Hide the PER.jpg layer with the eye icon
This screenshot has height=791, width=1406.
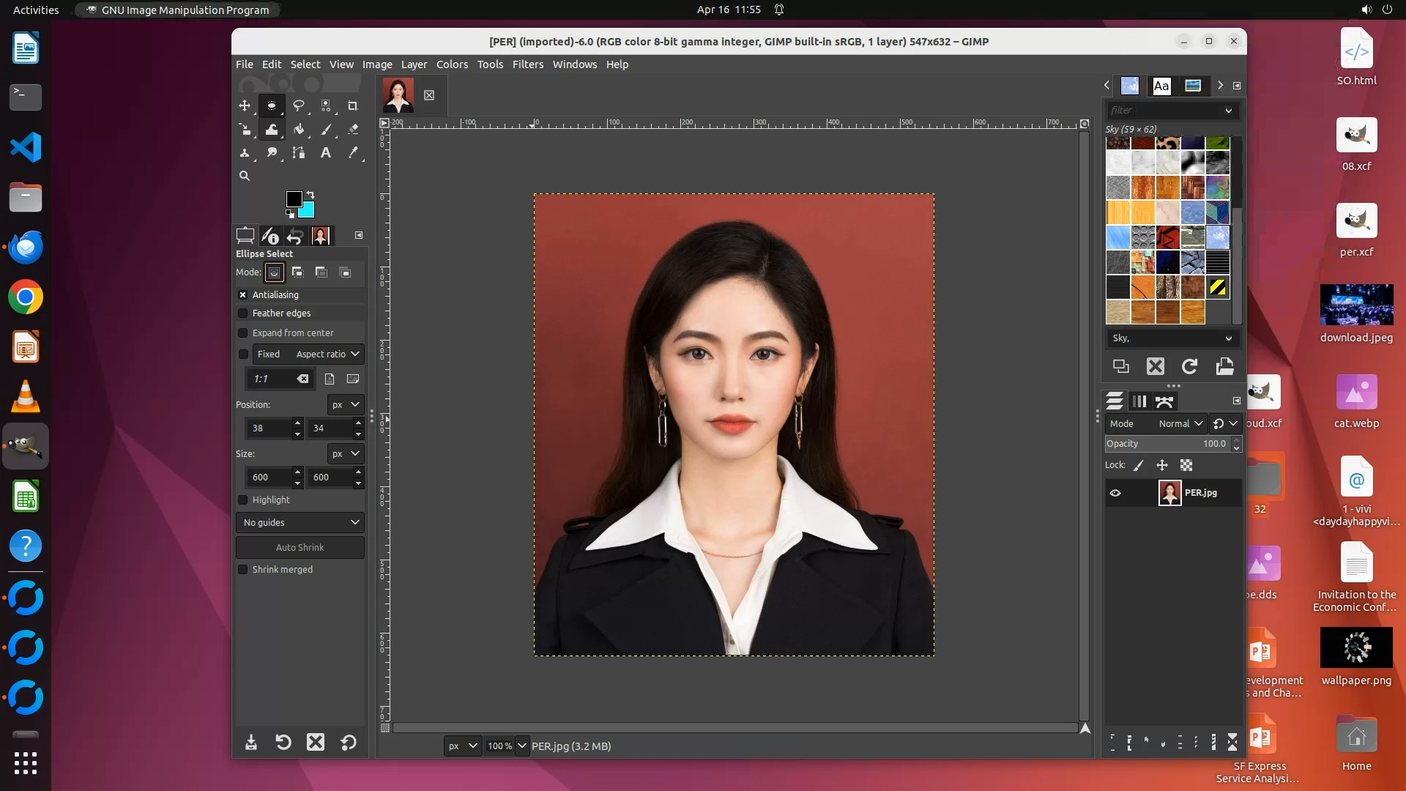click(1115, 493)
